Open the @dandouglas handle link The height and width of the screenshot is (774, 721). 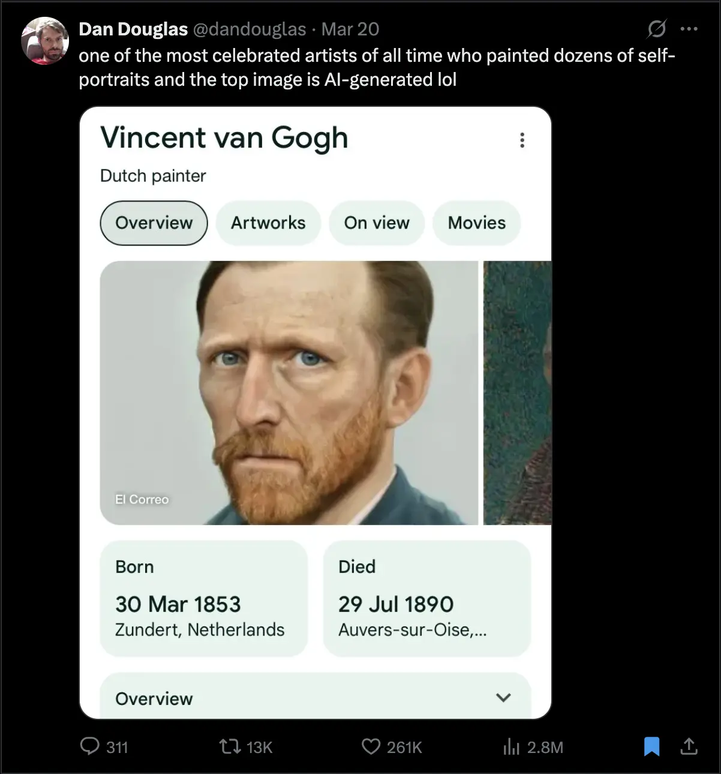coord(249,29)
